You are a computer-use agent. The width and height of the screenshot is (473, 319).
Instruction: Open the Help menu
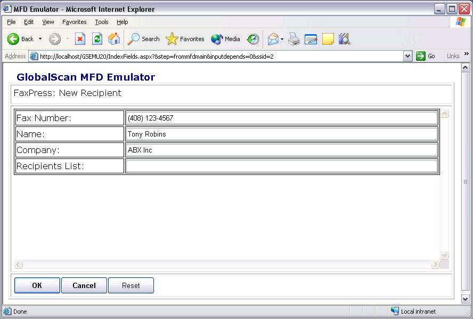coord(122,22)
